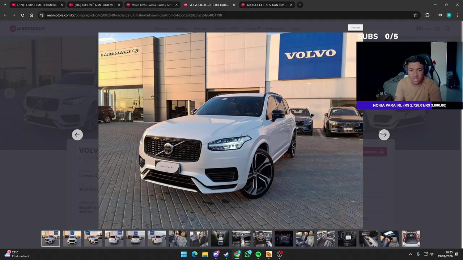Viewport: 463px width, 260px height.
Task: Open the open-trunk thumbnail at strip end
Action: point(411,238)
